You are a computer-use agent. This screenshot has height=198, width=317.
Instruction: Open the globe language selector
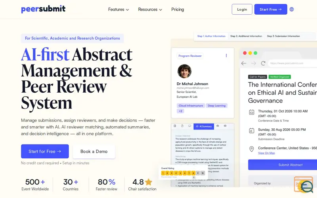(292, 9)
